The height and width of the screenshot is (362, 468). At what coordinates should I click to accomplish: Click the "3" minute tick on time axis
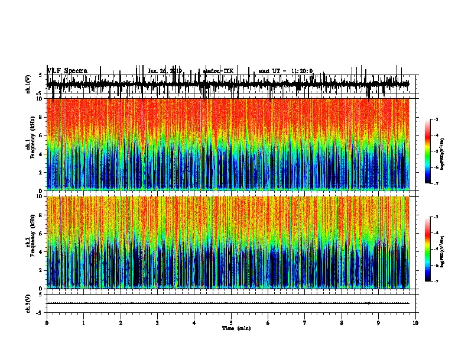point(157,323)
